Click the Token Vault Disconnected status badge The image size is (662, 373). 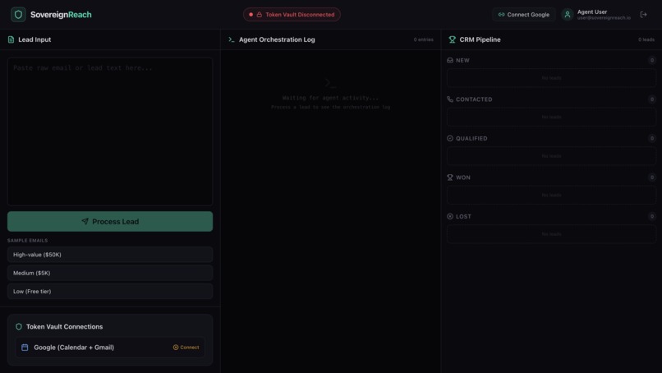[292, 14]
